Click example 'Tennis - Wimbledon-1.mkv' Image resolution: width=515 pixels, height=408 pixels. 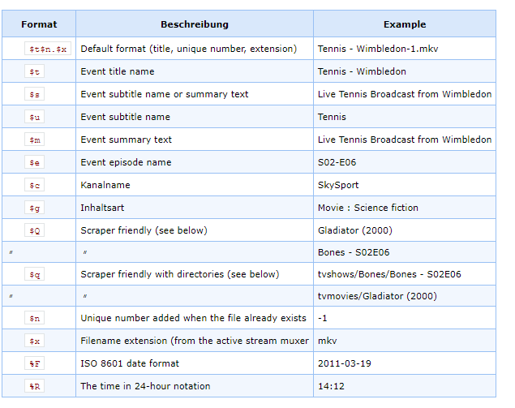pyautogui.click(x=378, y=49)
